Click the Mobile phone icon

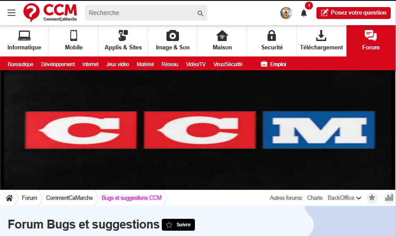[74, 36]
